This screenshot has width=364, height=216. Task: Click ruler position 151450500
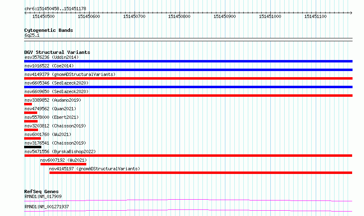[43, 16]
